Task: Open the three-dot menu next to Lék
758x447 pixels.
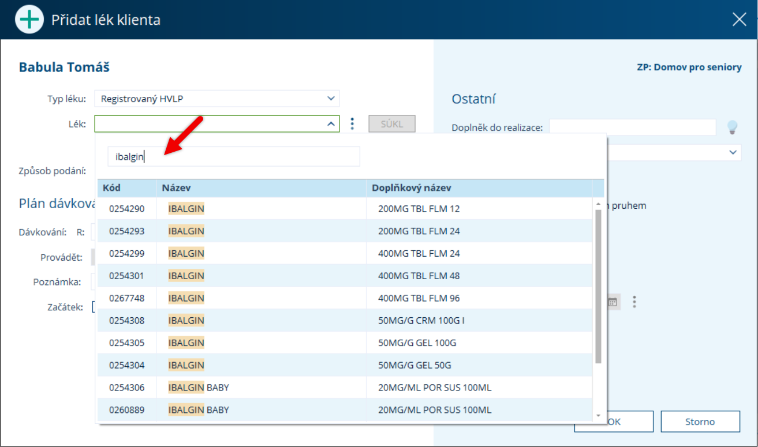Action: pyautogui.click(x=353, y=123)
